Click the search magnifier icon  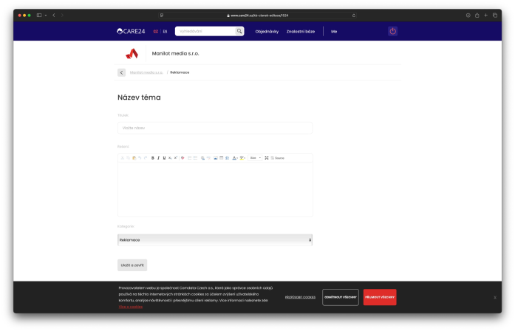click(239, 31)
